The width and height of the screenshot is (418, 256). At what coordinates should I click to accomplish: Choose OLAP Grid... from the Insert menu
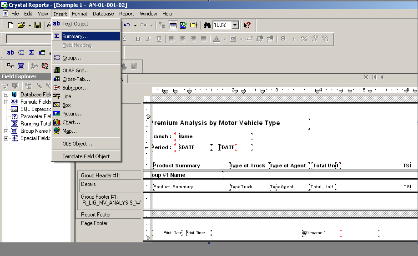(x=86, y=70)
